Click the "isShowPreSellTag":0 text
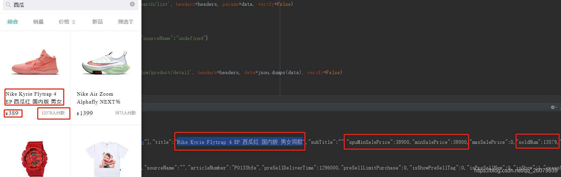Image resolution: width=561 pixels, height=177 pixels. coord(437,168)
